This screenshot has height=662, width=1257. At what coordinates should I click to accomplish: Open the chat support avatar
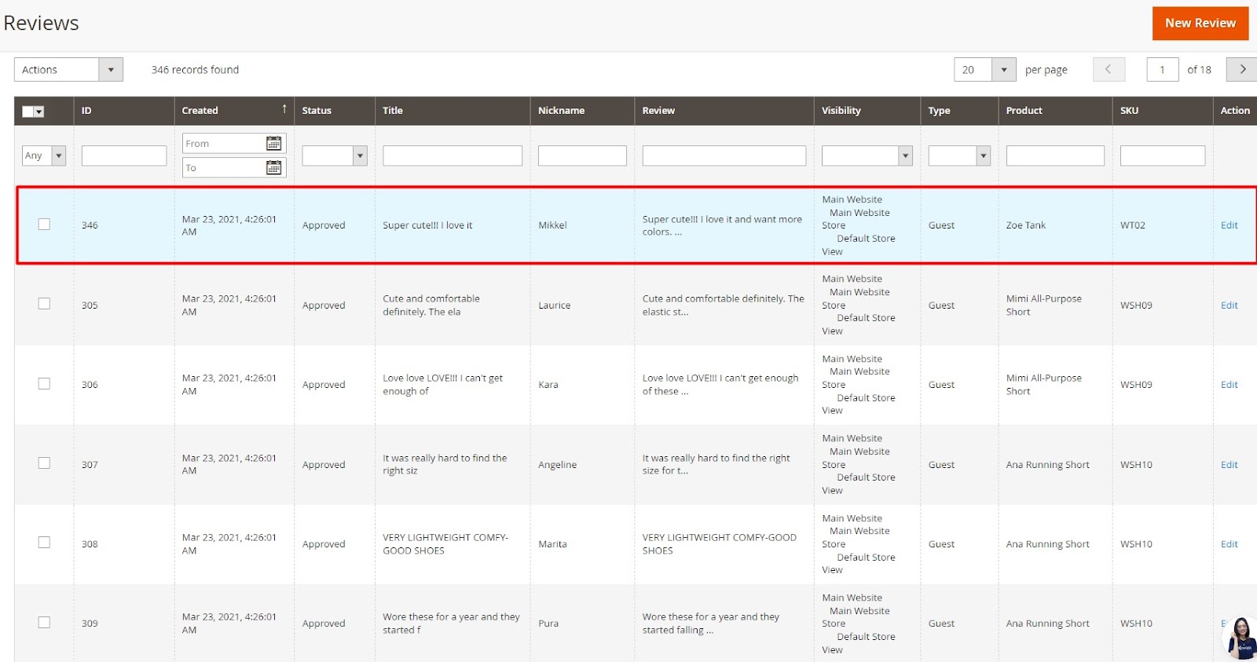click(1242, 636)
